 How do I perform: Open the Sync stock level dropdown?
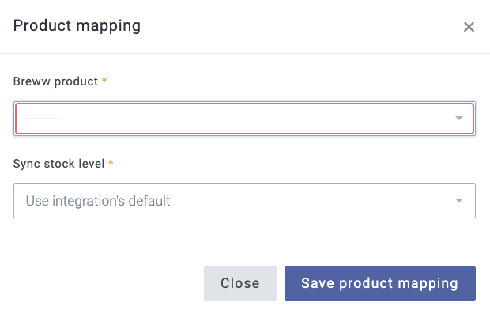pos(244,201)
